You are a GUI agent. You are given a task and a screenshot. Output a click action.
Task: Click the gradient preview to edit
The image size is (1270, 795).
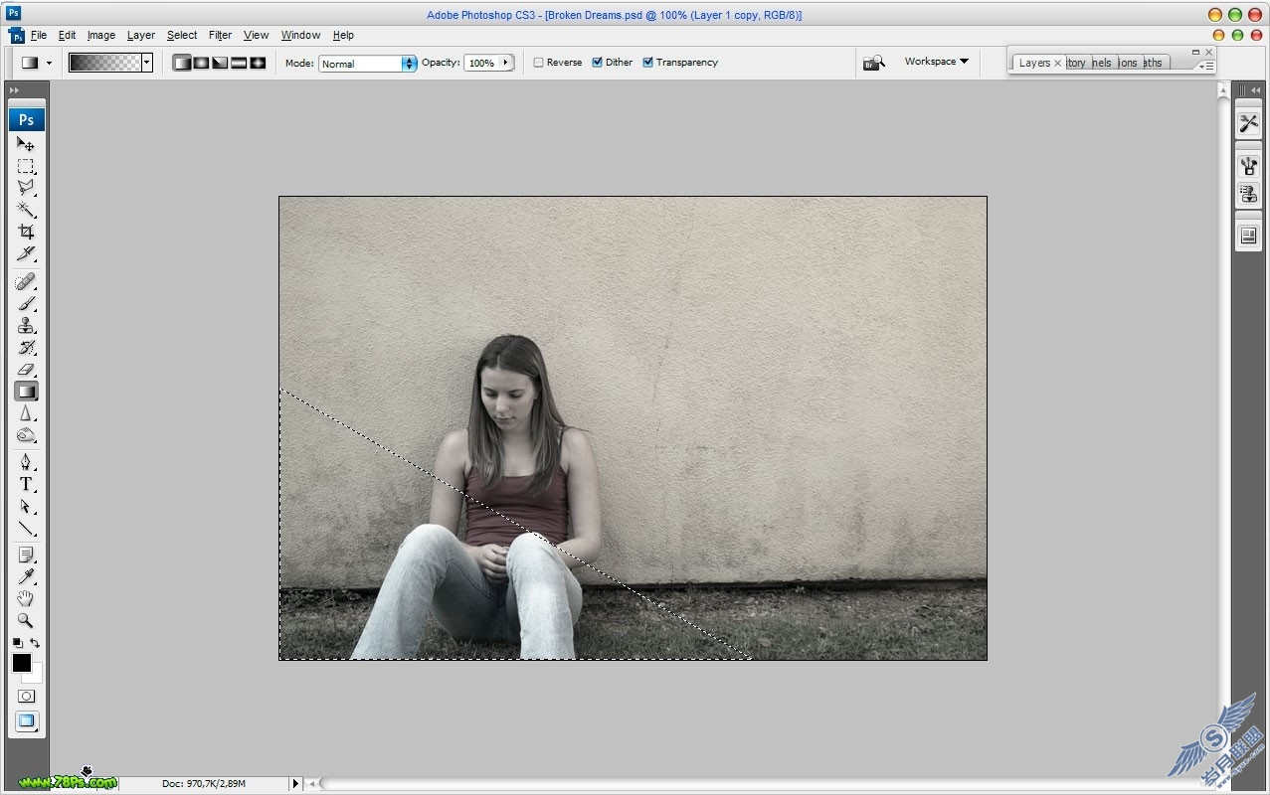click(105, 63)
